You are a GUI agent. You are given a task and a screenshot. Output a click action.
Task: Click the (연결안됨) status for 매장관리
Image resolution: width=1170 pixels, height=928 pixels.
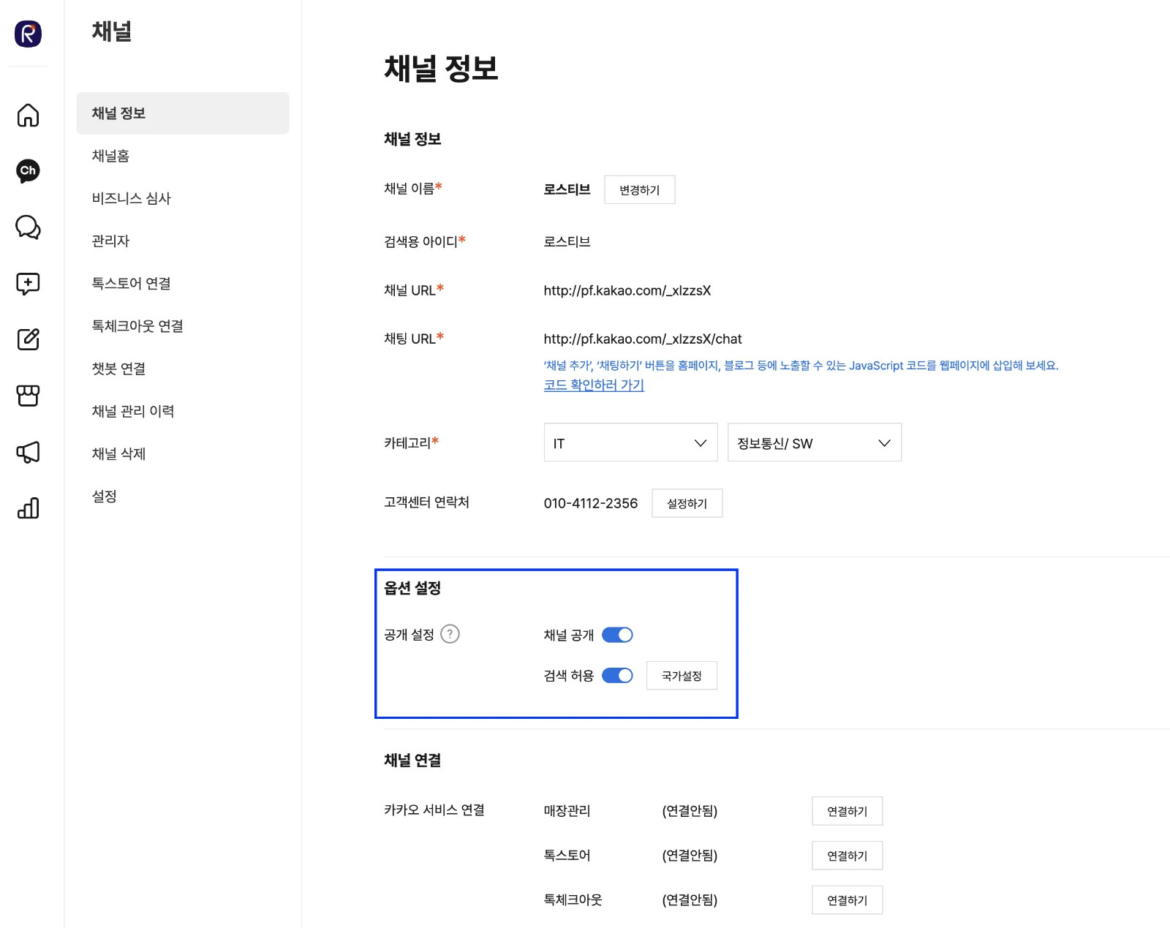click(690, 811)
